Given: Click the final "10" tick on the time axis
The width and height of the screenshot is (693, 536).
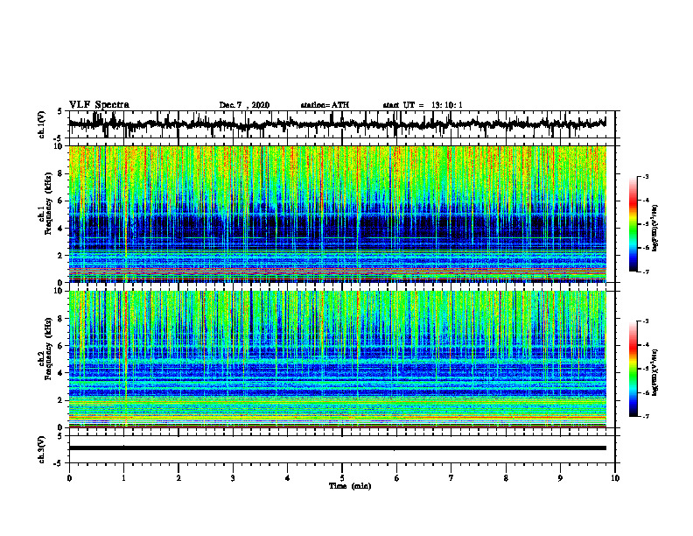Looking at the screenshot, I should [615, 478].
